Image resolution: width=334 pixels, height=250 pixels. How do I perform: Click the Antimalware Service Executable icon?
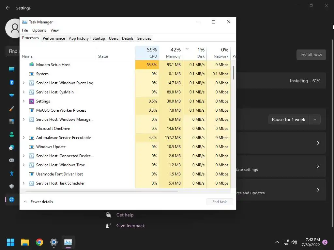point(32,138)
